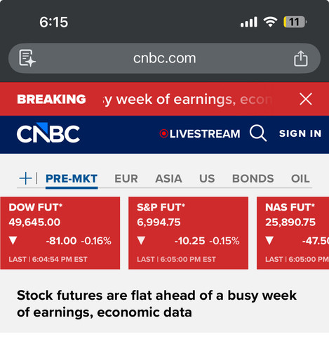Viewport: 329px width, 351px height.
Task: Open the BONDS tab
Action: (x=253, y=179)
